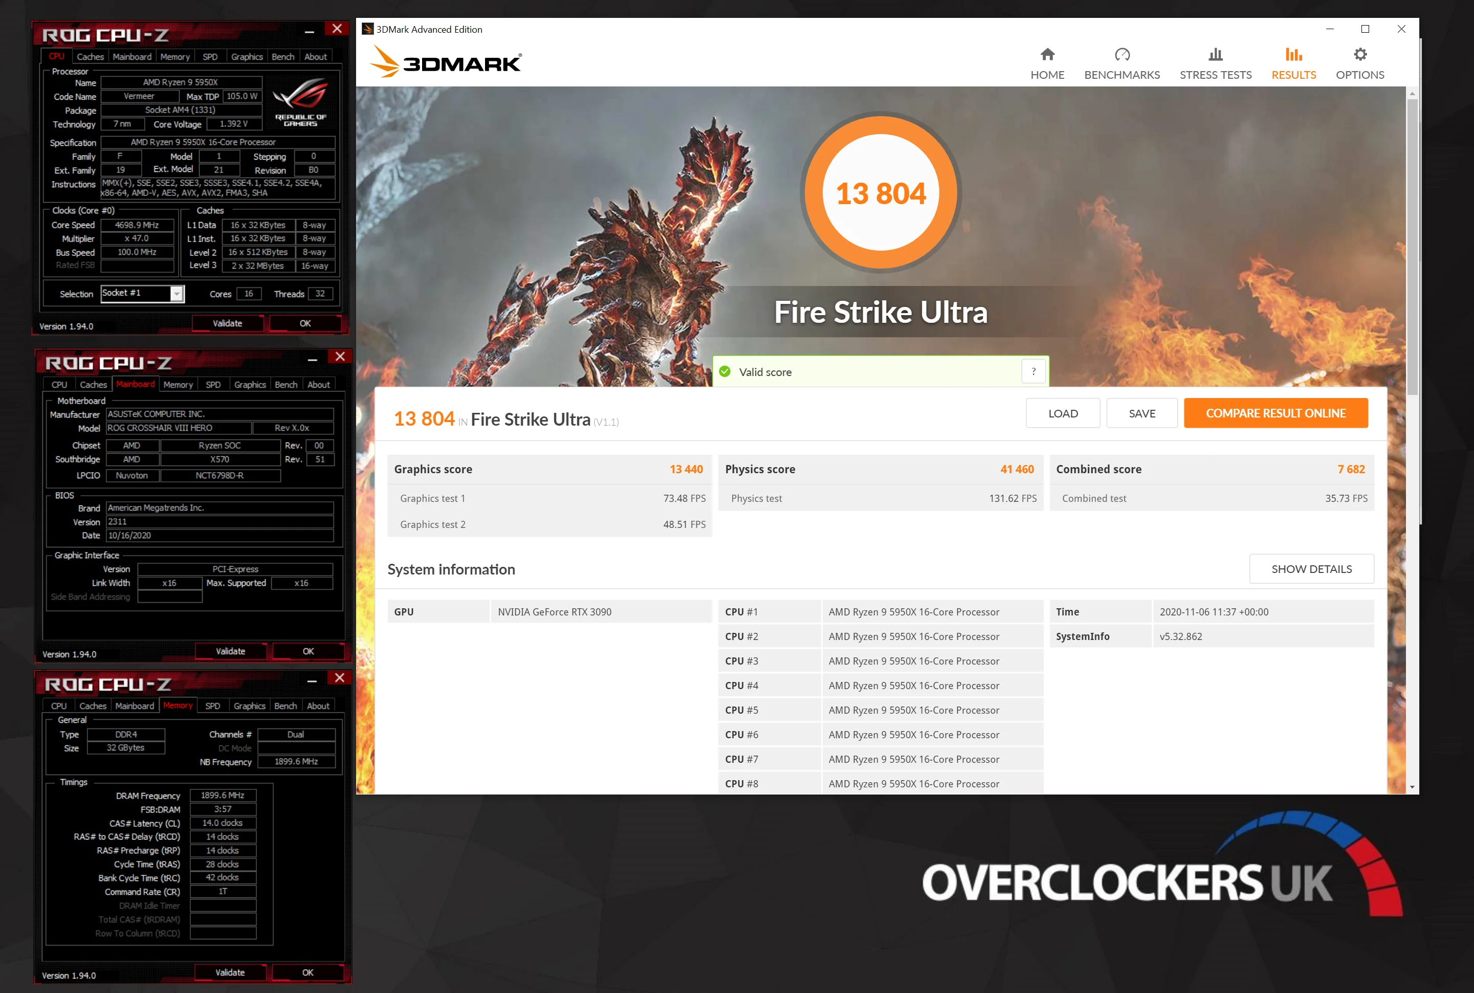Close the top CPU-Z window
This screenshot has height=993, width=1474.
(337, 29)
